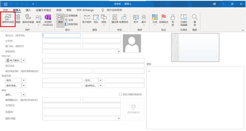Image resolution: width=246 pixels, height=131 pixels.
Task: Click the 商务传真... phone button
Action: tap(13, 85)
